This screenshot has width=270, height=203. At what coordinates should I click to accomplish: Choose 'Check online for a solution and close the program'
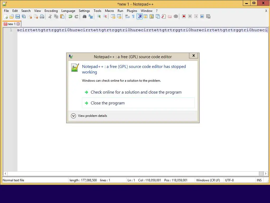pos(138,92)
